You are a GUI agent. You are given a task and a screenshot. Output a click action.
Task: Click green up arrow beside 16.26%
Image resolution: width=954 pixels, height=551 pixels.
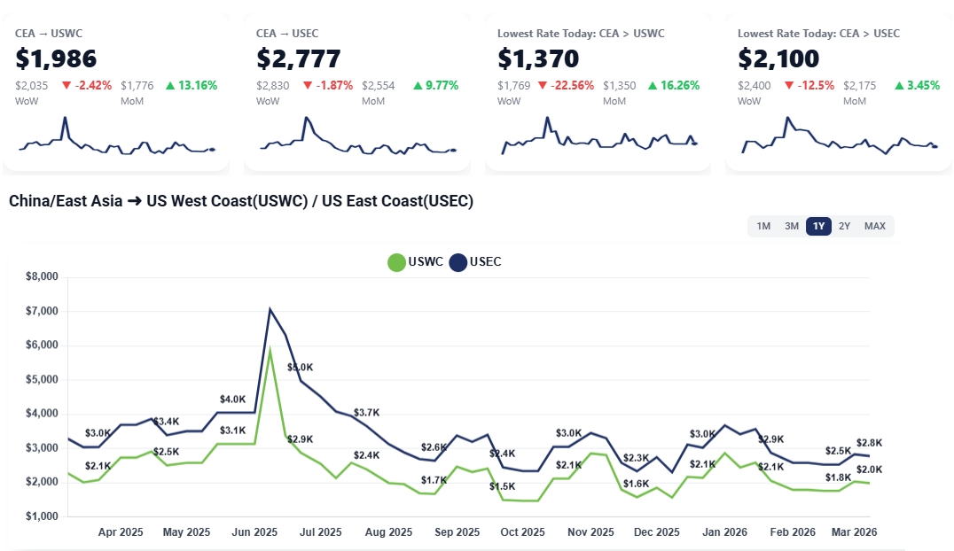point(652,86)
